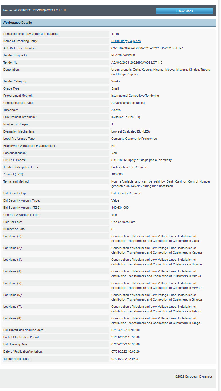The image size is (221, 391).
Task: Click the participation fee amount 100,000
Action: pyautogui.click(x=117, y=175)
